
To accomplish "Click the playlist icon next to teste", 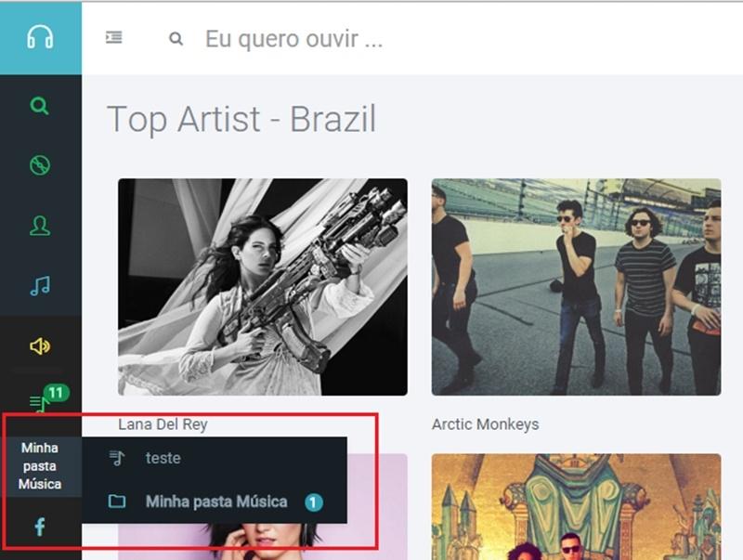I will pyautogui.click(x=117, y=458).
